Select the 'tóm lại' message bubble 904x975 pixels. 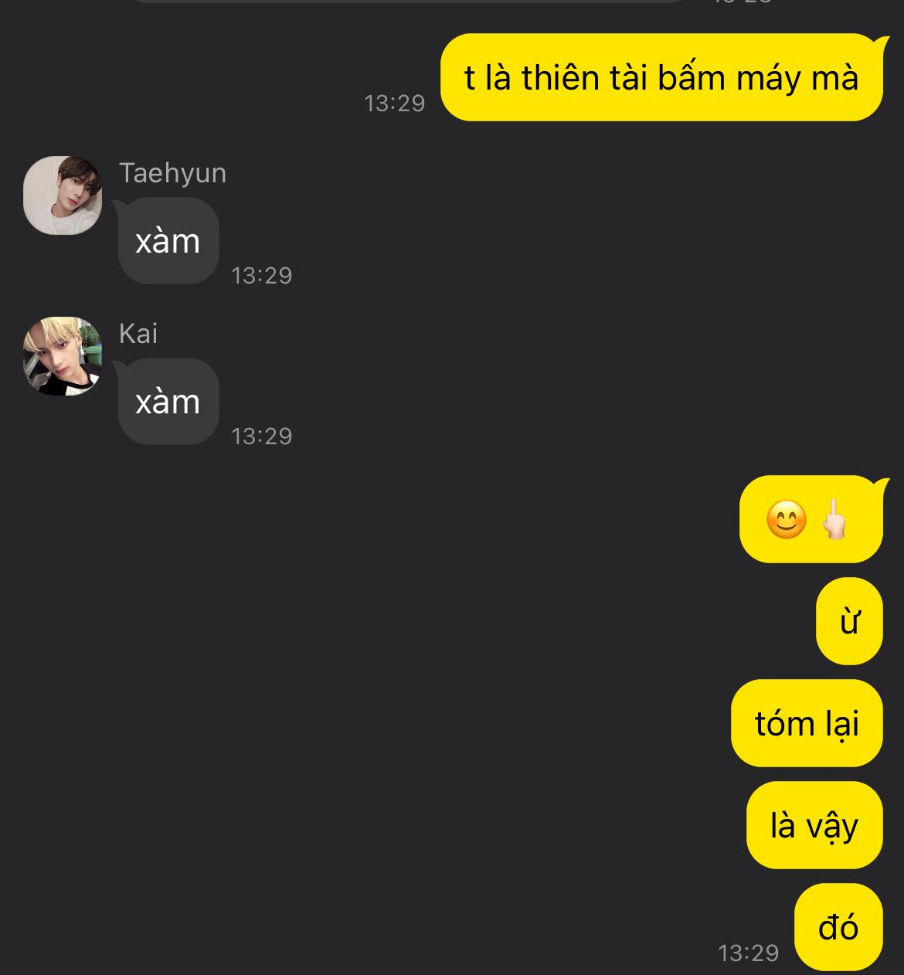click(807, 723)
